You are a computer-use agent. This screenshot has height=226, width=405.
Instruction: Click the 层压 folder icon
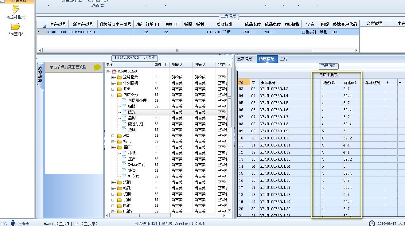[119, 147]
